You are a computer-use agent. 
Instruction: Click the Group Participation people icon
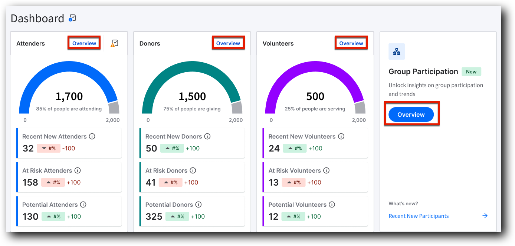[x=397, y=51]
